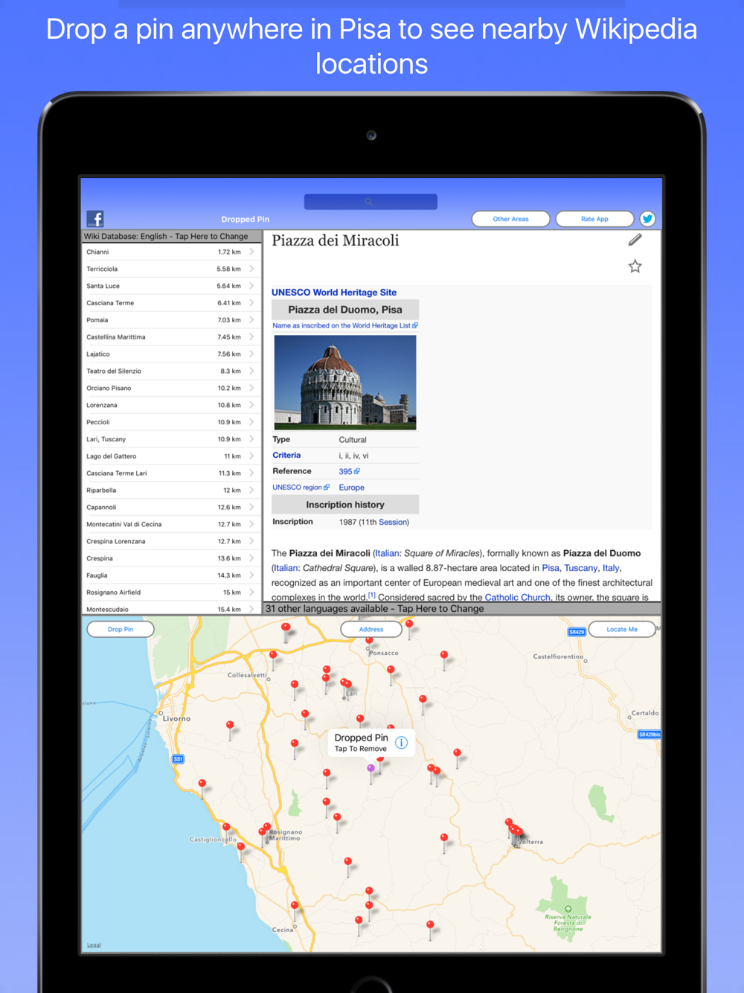Click the Drop Pin button

pyautogui.click(x=121, y=629)
